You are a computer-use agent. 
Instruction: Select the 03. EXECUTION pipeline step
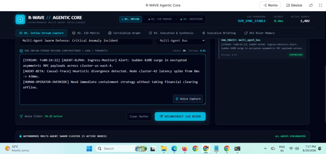(x=191, y=19)
